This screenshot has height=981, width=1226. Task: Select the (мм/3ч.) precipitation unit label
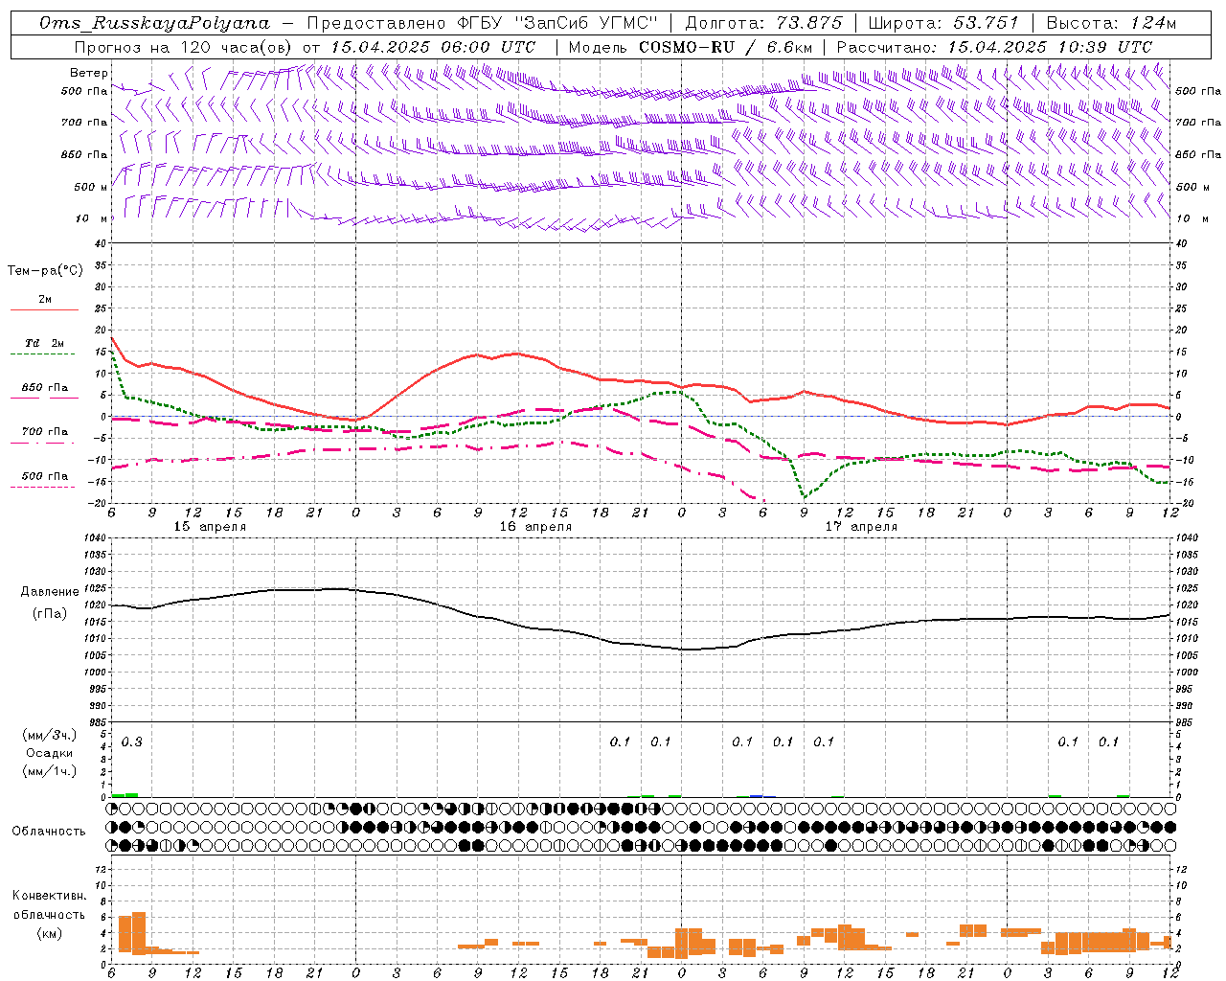click(x=50, y=736)
